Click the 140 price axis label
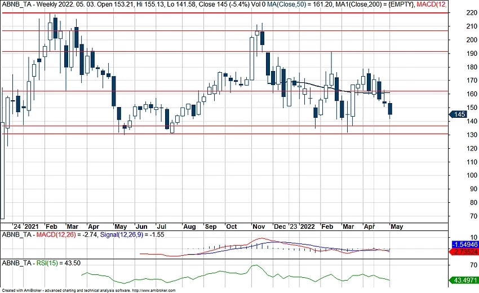This screenshot has width=479, height=293. coord(472,121)
